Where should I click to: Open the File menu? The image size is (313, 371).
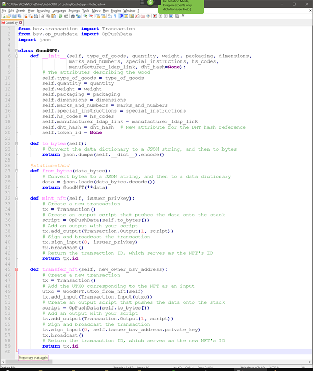4,10
